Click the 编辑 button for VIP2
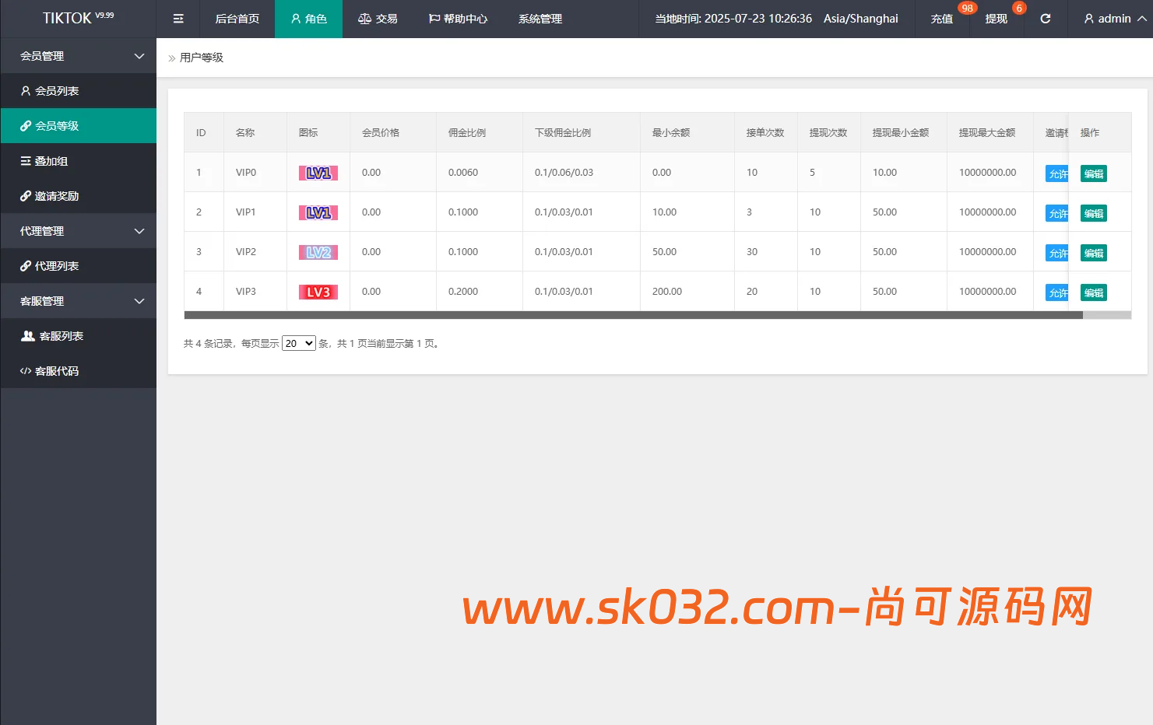The height and width of the screenshot is (725, 1153). 1093,252
